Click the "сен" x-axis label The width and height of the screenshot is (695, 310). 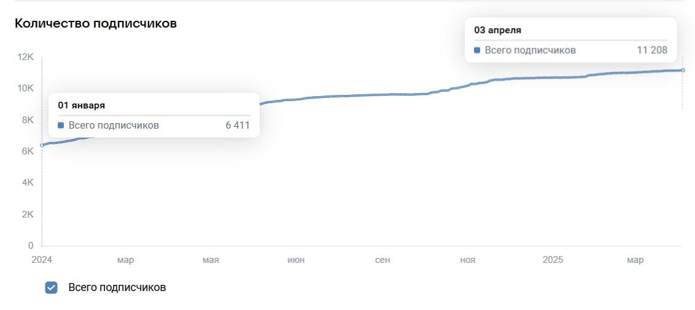[x=382, y=260]
